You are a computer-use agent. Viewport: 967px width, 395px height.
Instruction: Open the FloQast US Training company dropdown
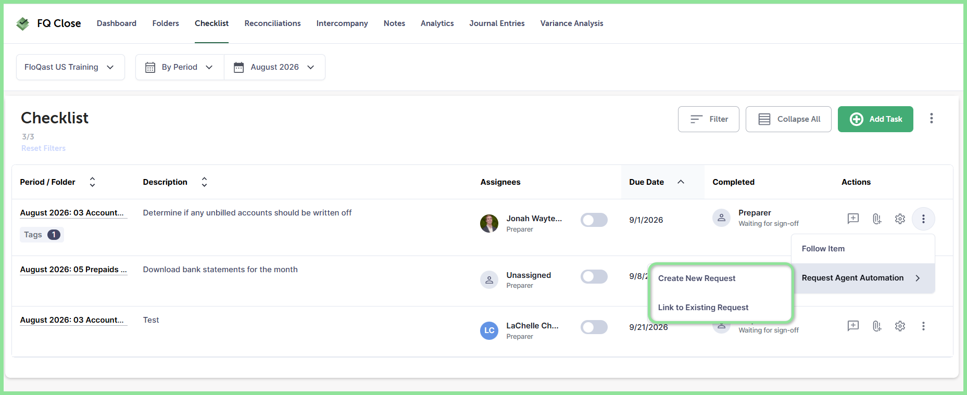(70, 67)
